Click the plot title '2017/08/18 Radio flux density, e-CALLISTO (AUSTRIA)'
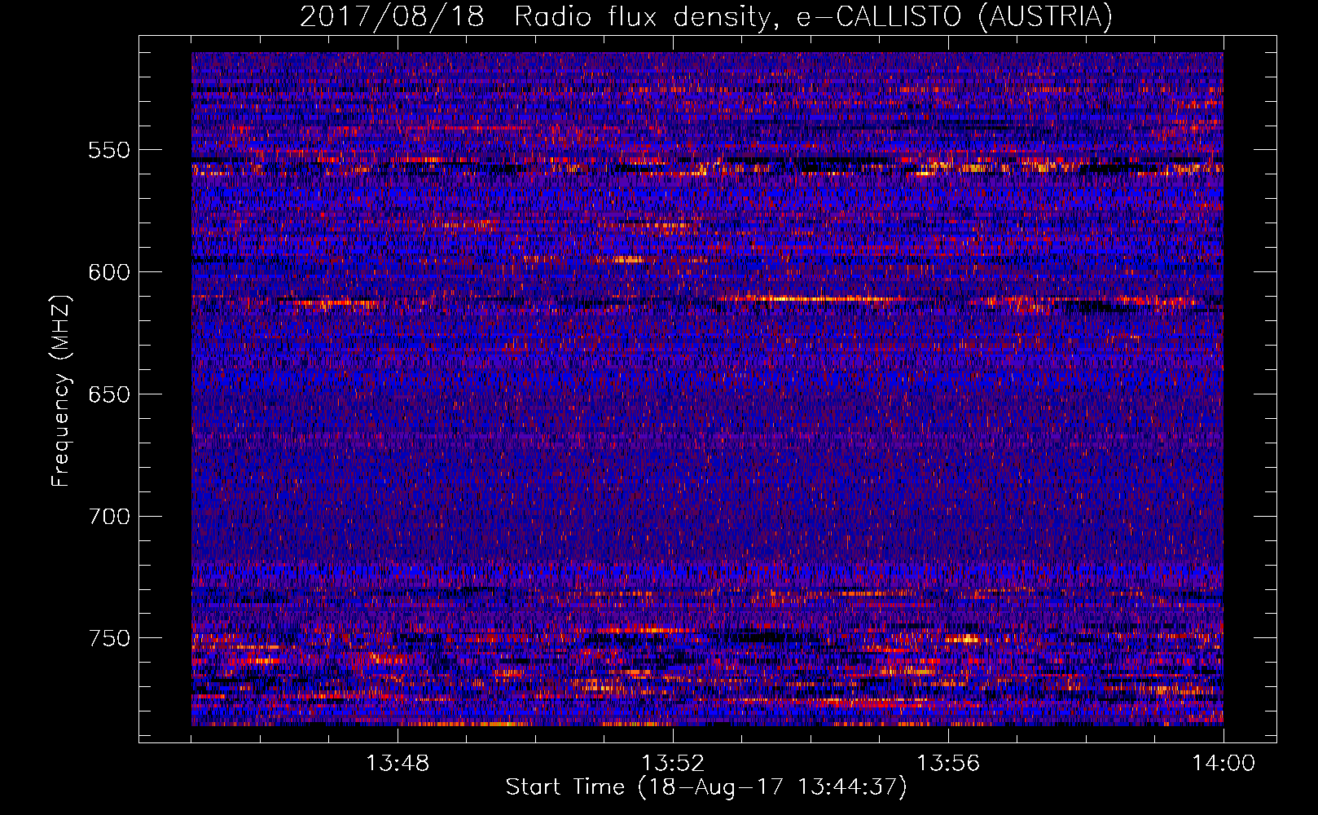This screenshot has height=815, width=1318. 705,16
